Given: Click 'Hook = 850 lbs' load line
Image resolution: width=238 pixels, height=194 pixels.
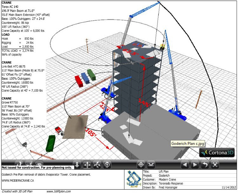Looking at the screenshot, I should (17, 39).
